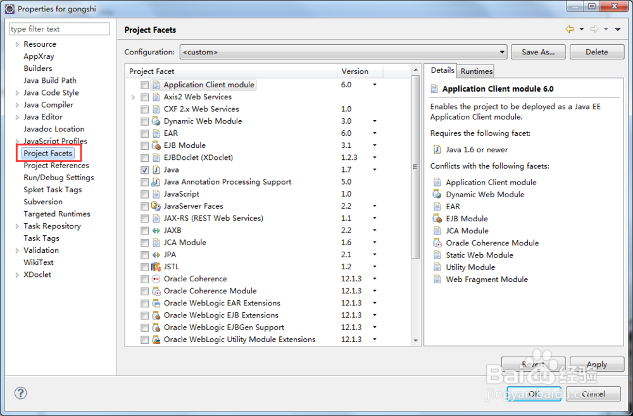Click the help question mark icon
Viewport: 633px width, 416px height.
tap(21, 393)
